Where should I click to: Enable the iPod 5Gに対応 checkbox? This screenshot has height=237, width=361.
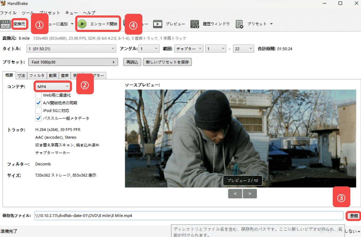point(38,111)
